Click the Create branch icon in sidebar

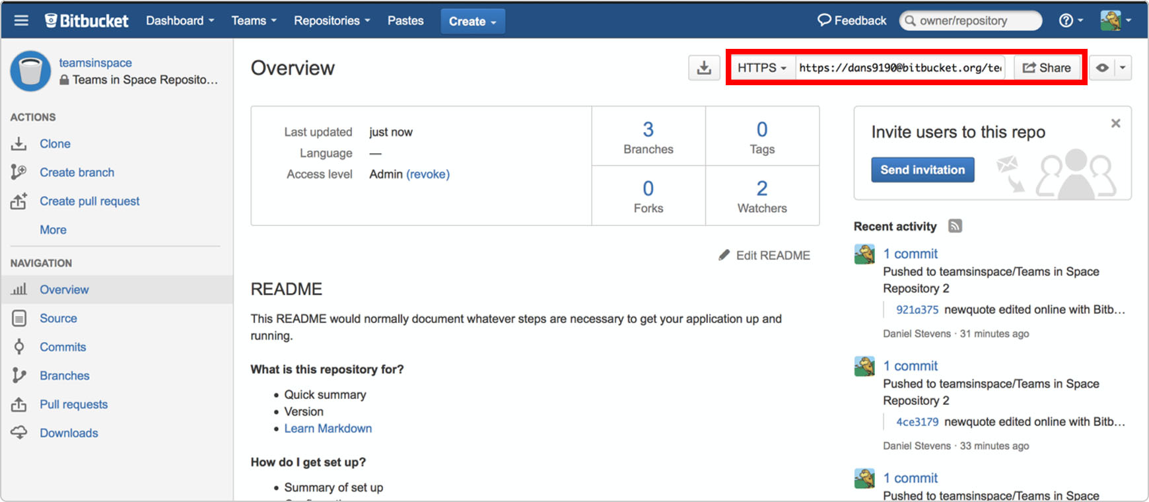coord(19,172)
